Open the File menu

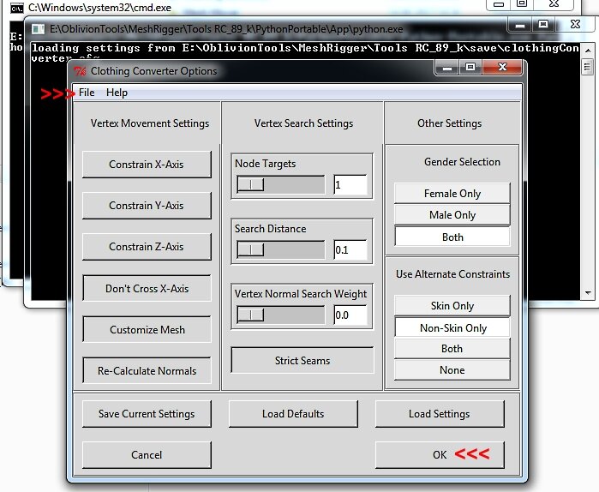[x=87, y=93]
